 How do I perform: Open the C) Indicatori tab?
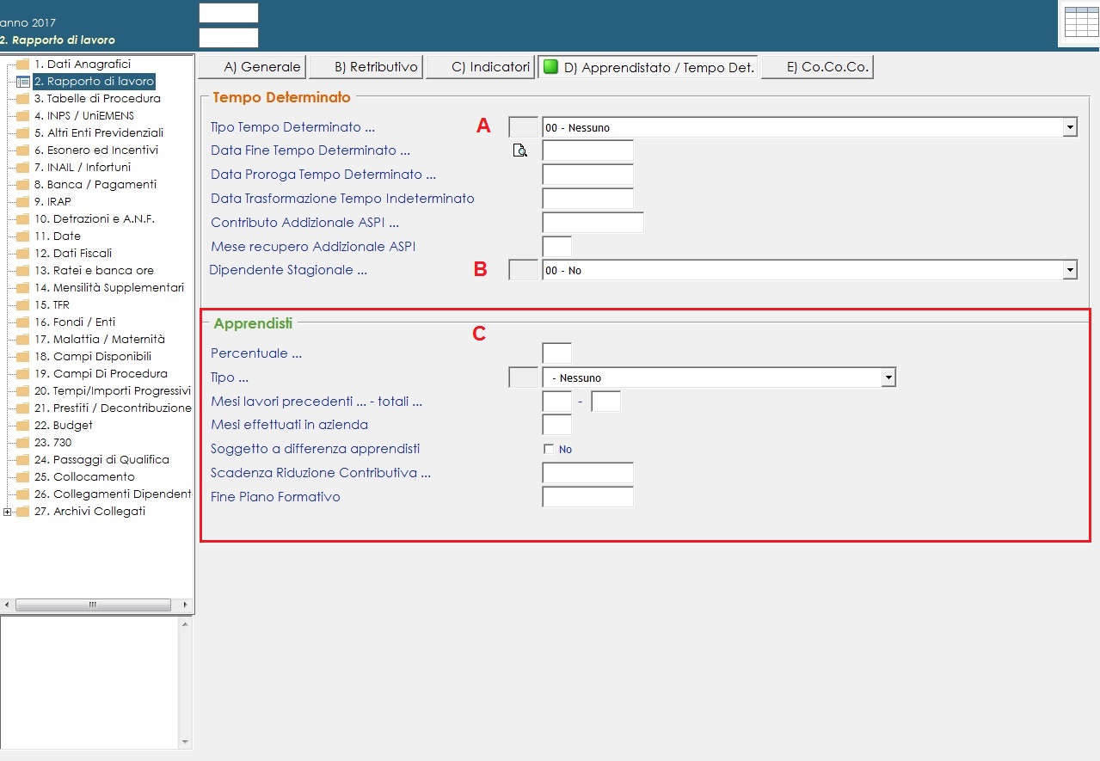pyautogui.click(x=481, y=67)
